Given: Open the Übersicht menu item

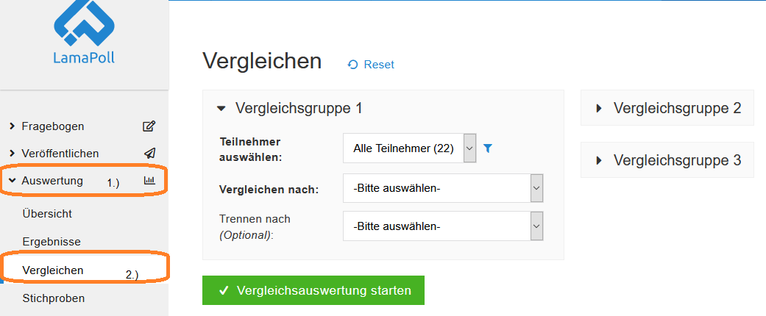Looking at the screenshot, I should (x=47, y=214).
